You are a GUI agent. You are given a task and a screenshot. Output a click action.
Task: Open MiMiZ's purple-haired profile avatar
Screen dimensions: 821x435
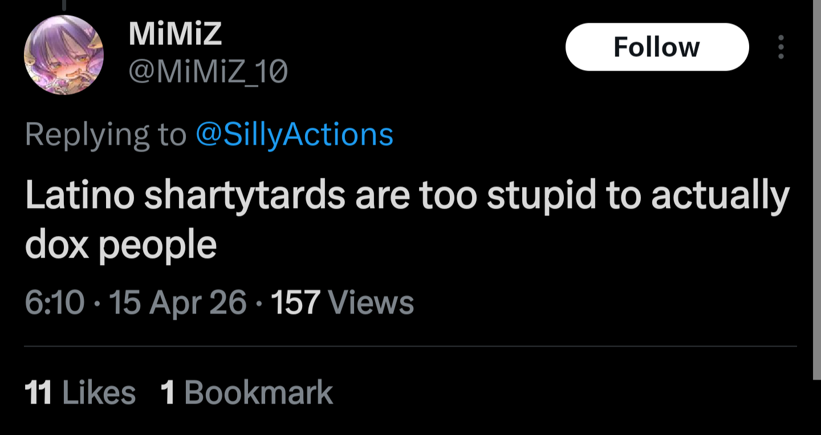64,55
